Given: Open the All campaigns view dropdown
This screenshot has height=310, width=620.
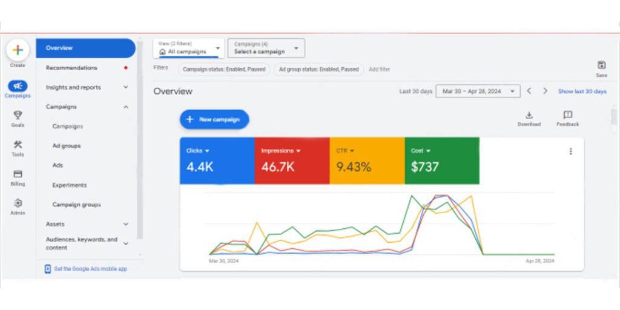Looking at the screenshot, I should (x=188, y=48).
